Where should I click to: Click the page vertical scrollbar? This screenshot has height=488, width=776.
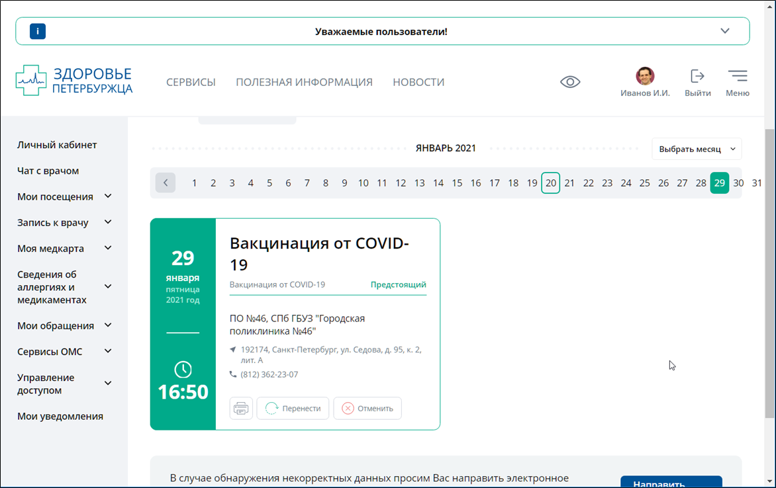tap(769, 273)
